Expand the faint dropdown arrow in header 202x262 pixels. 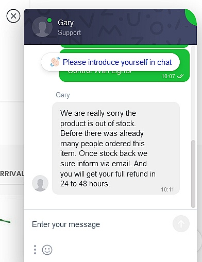(x=186, y=27)
